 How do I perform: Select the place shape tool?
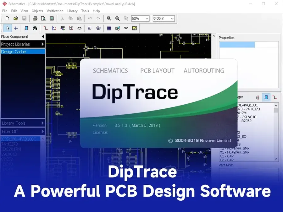click(x=118, y=28)
